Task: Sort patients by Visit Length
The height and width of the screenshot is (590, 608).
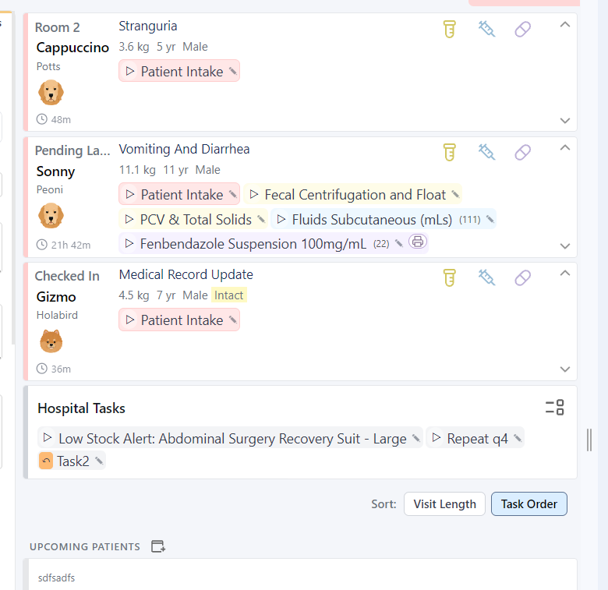Action: [x=444, y=504]
